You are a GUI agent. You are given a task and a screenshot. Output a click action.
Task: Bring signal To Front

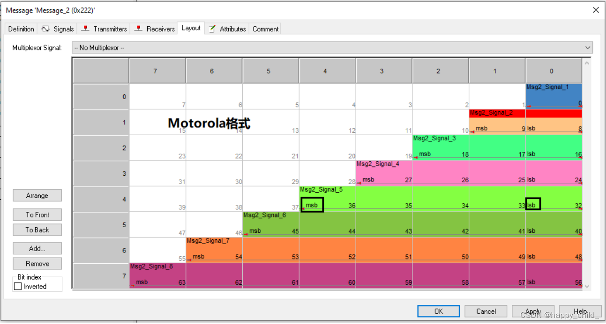(37, 215)
